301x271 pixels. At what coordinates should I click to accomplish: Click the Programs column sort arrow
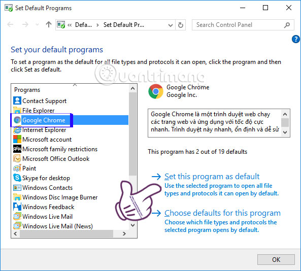click(x=75, y=85)
